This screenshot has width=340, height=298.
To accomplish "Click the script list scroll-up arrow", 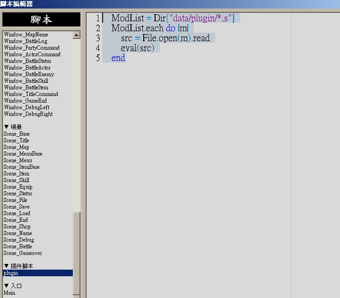I will tap(76, 35).
